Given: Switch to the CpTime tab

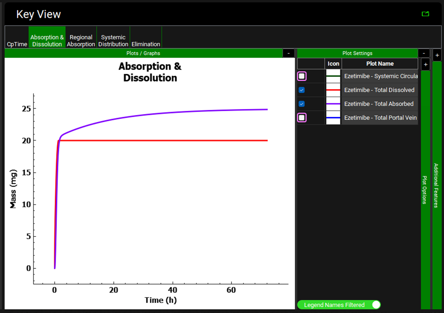Looking at the screenshot, I should [x=17, y=44].
